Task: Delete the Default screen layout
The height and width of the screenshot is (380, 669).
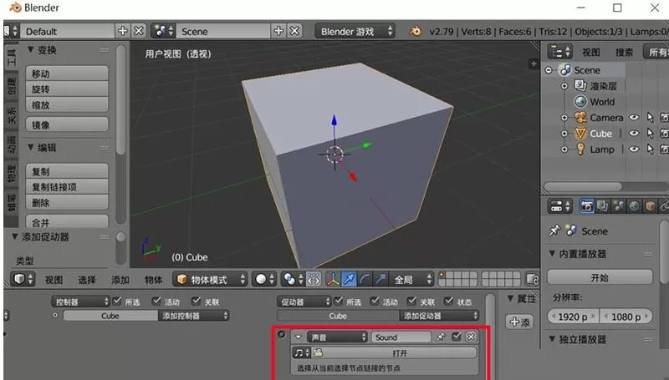Action: pos(139,31)
